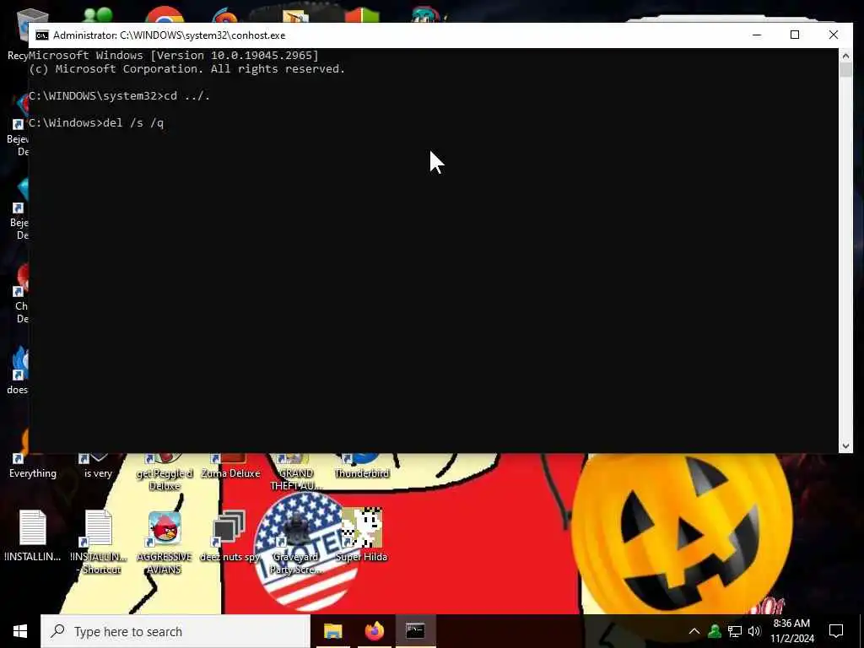Image resolution: width=864 pixels, height=648 pixels.
Task: Minimize the conhost.exe window
Action: (757, 35)
